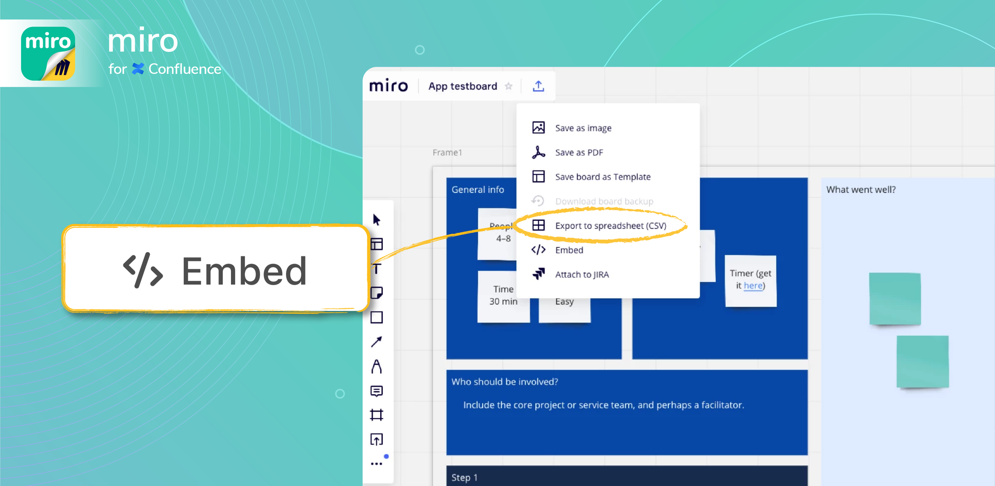Select the connection line arrow tool
The height and width of the screenshot is (486, 995).
point(377,342)
